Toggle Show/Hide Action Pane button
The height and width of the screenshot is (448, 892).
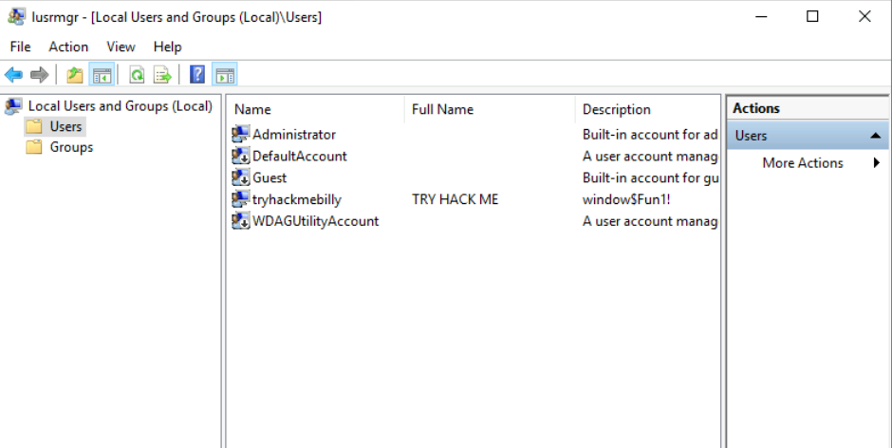click(x=225, y=75)
